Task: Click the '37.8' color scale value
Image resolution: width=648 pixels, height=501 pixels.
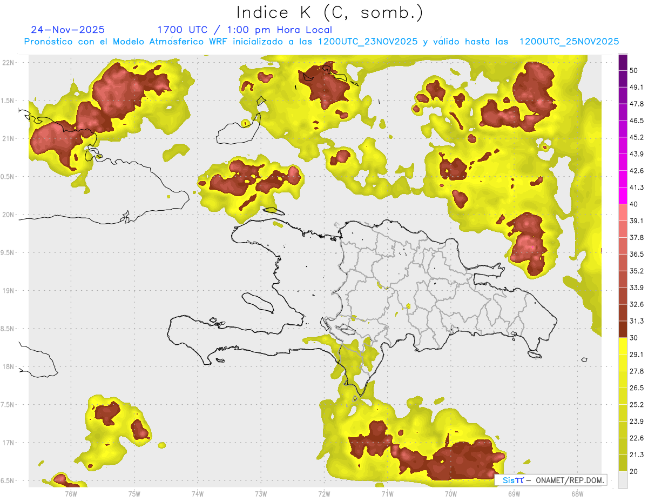Action: point(636,237)
